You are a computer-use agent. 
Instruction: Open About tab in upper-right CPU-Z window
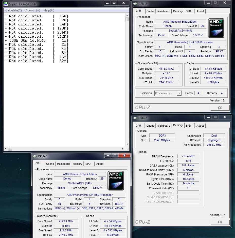point(200,11)
